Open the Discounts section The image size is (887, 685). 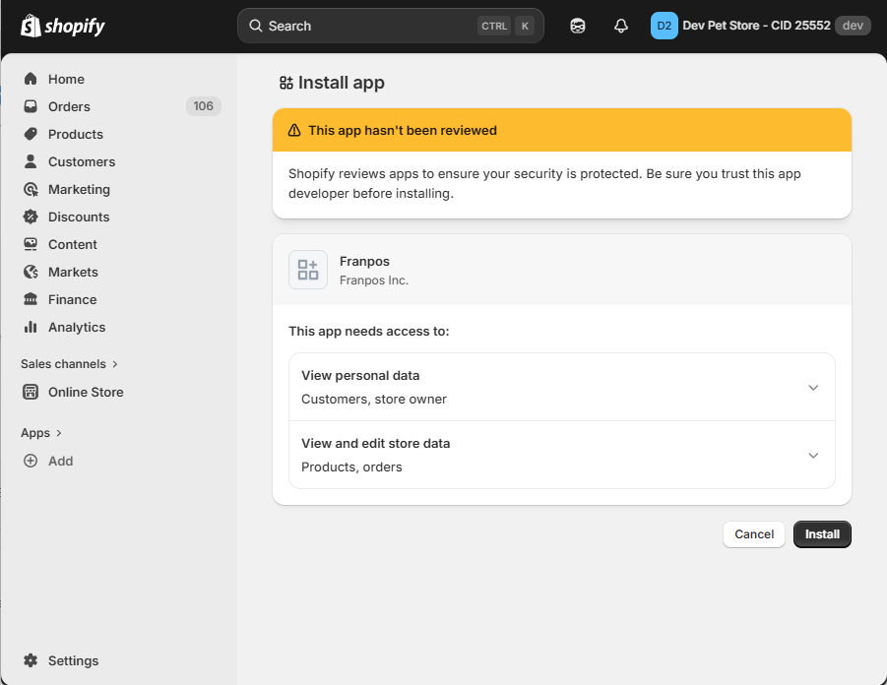pos(79,217)
